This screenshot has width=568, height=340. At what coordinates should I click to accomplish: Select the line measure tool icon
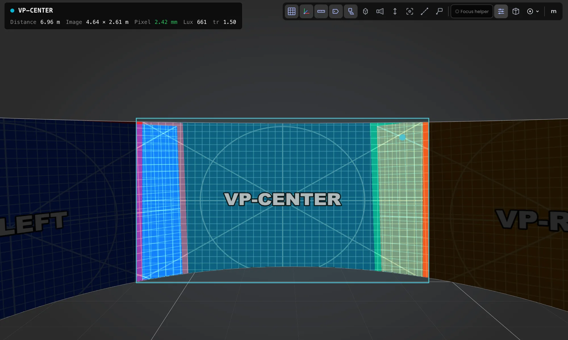point(424,11)
